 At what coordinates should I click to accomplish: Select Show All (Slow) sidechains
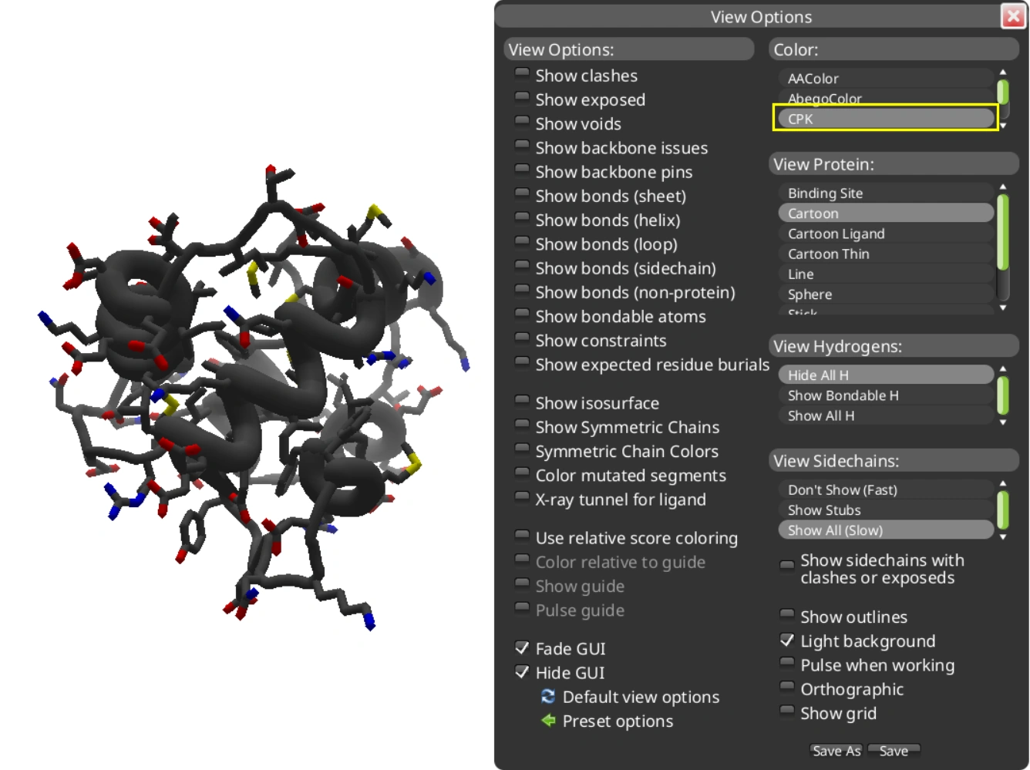[x=886, y=530]
